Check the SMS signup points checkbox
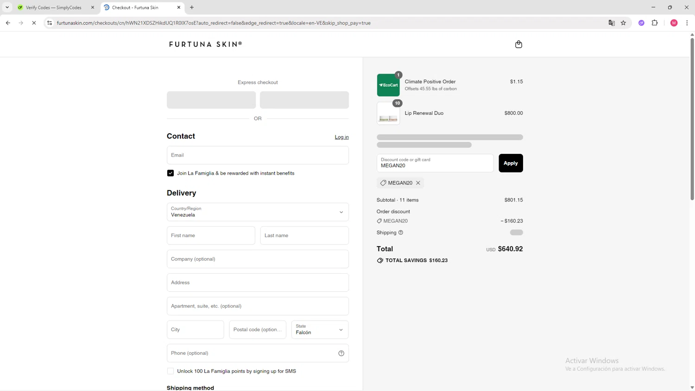 pos(171,371)
